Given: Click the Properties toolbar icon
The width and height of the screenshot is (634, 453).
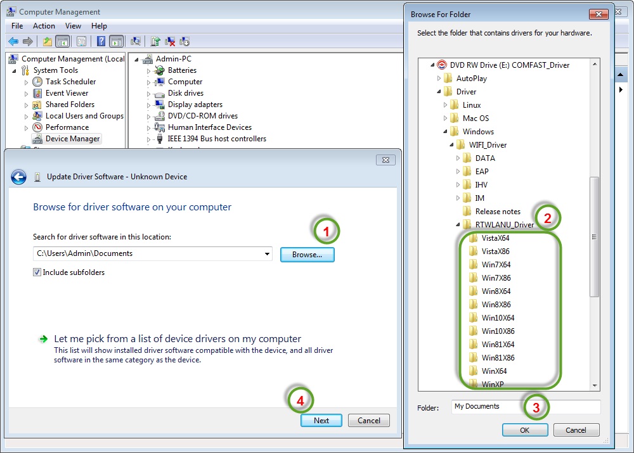Looking at the screenshot, I should [81, 42].
